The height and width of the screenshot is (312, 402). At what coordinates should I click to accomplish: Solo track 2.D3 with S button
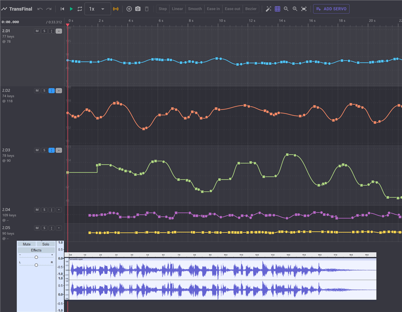point(44,150)
